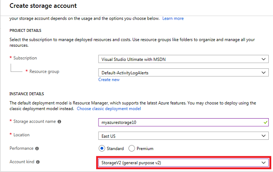Follow Choose classic deployment model link
Screen dimensions: 273x172
pyautogui.click(x=109, y=109)
